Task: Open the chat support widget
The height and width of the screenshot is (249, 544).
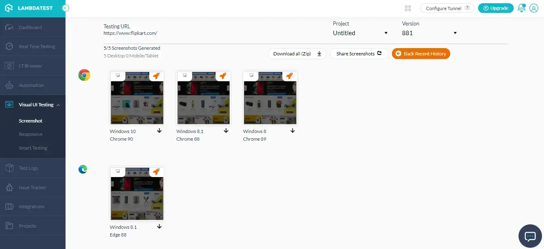Action: pyautogui.click(x=530, y=236)
